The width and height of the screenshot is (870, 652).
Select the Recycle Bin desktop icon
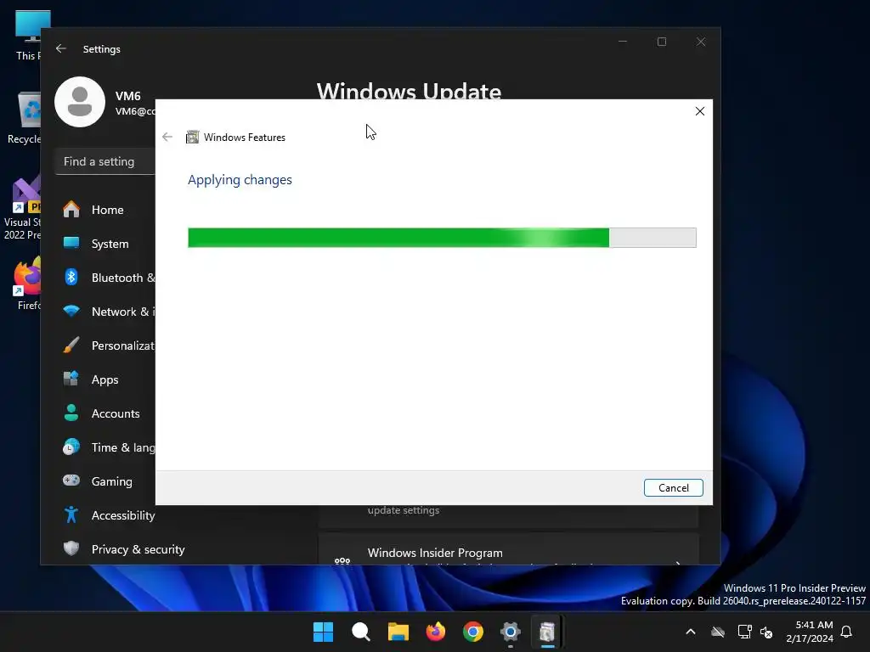tap(25, 118)
